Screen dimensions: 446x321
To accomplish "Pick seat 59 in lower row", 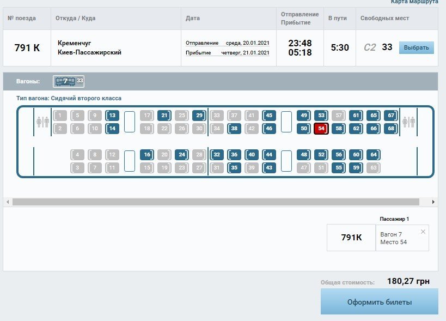I will tap(356, 168).
